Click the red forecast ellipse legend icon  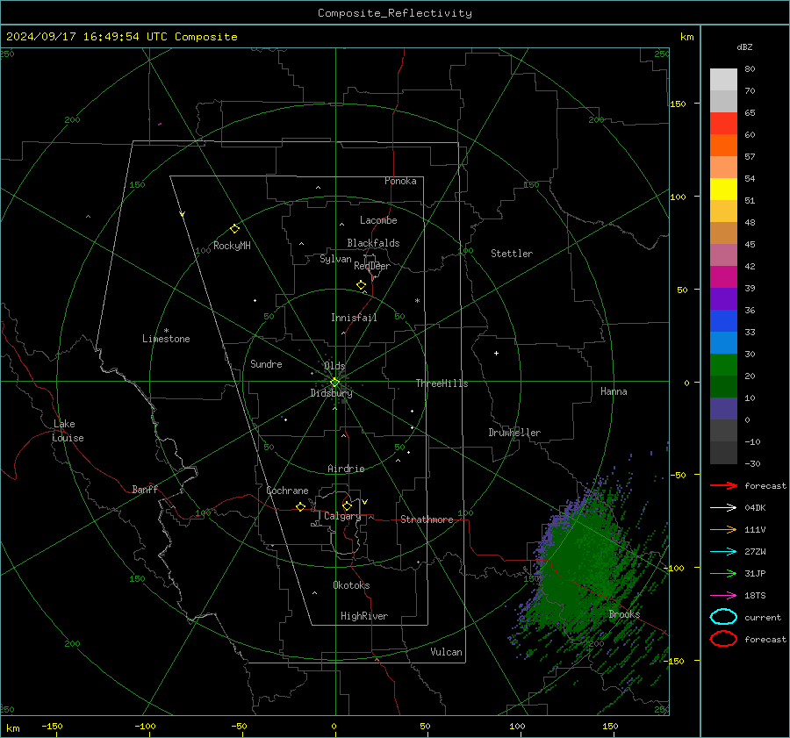pos(723,639)
